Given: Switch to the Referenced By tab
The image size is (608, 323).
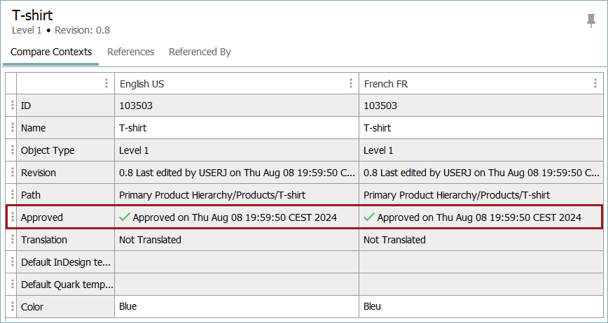Looking at the screenshot, I should click(x=200, y=52).
